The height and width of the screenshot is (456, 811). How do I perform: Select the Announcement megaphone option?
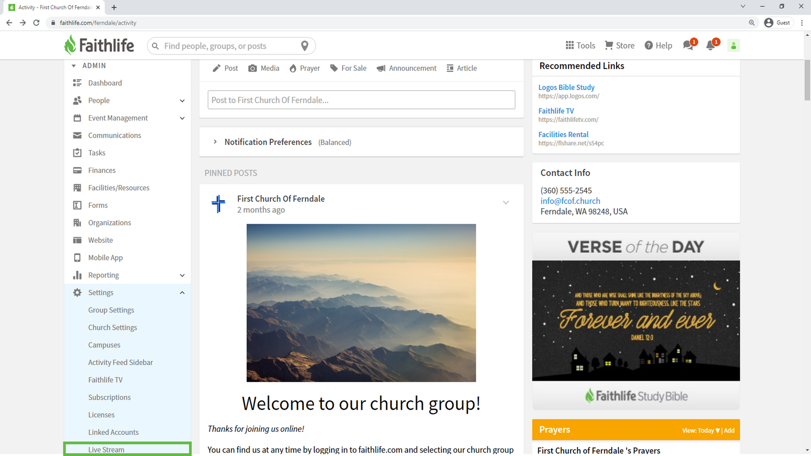pos(407,68)
